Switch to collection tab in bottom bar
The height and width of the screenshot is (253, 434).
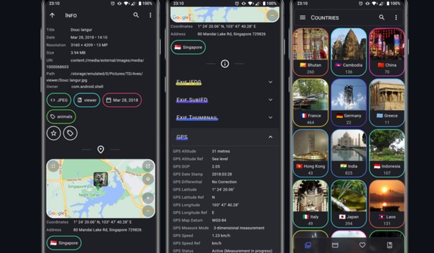tap(308, 245)
